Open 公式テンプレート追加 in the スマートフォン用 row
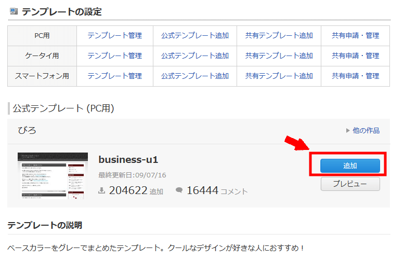404x275 pixels. [x=195, y=76]
